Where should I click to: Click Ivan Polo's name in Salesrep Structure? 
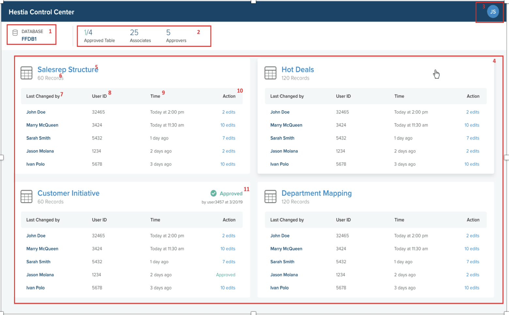36,164
